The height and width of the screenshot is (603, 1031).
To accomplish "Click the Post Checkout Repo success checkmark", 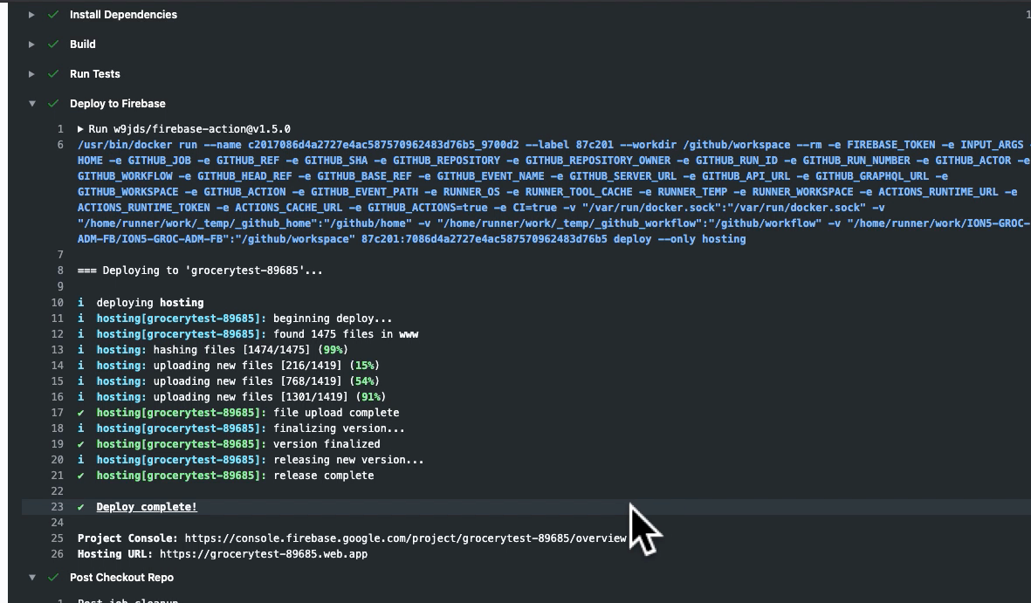I will pyautogui.click(x=53, y=578).
